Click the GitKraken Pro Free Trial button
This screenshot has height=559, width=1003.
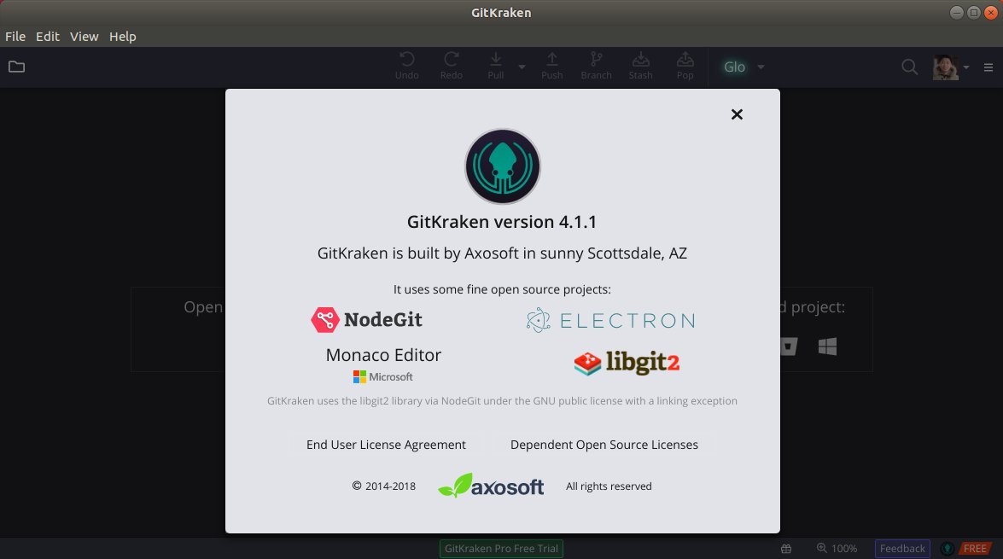pyautogui.click(x=501, y=548)
